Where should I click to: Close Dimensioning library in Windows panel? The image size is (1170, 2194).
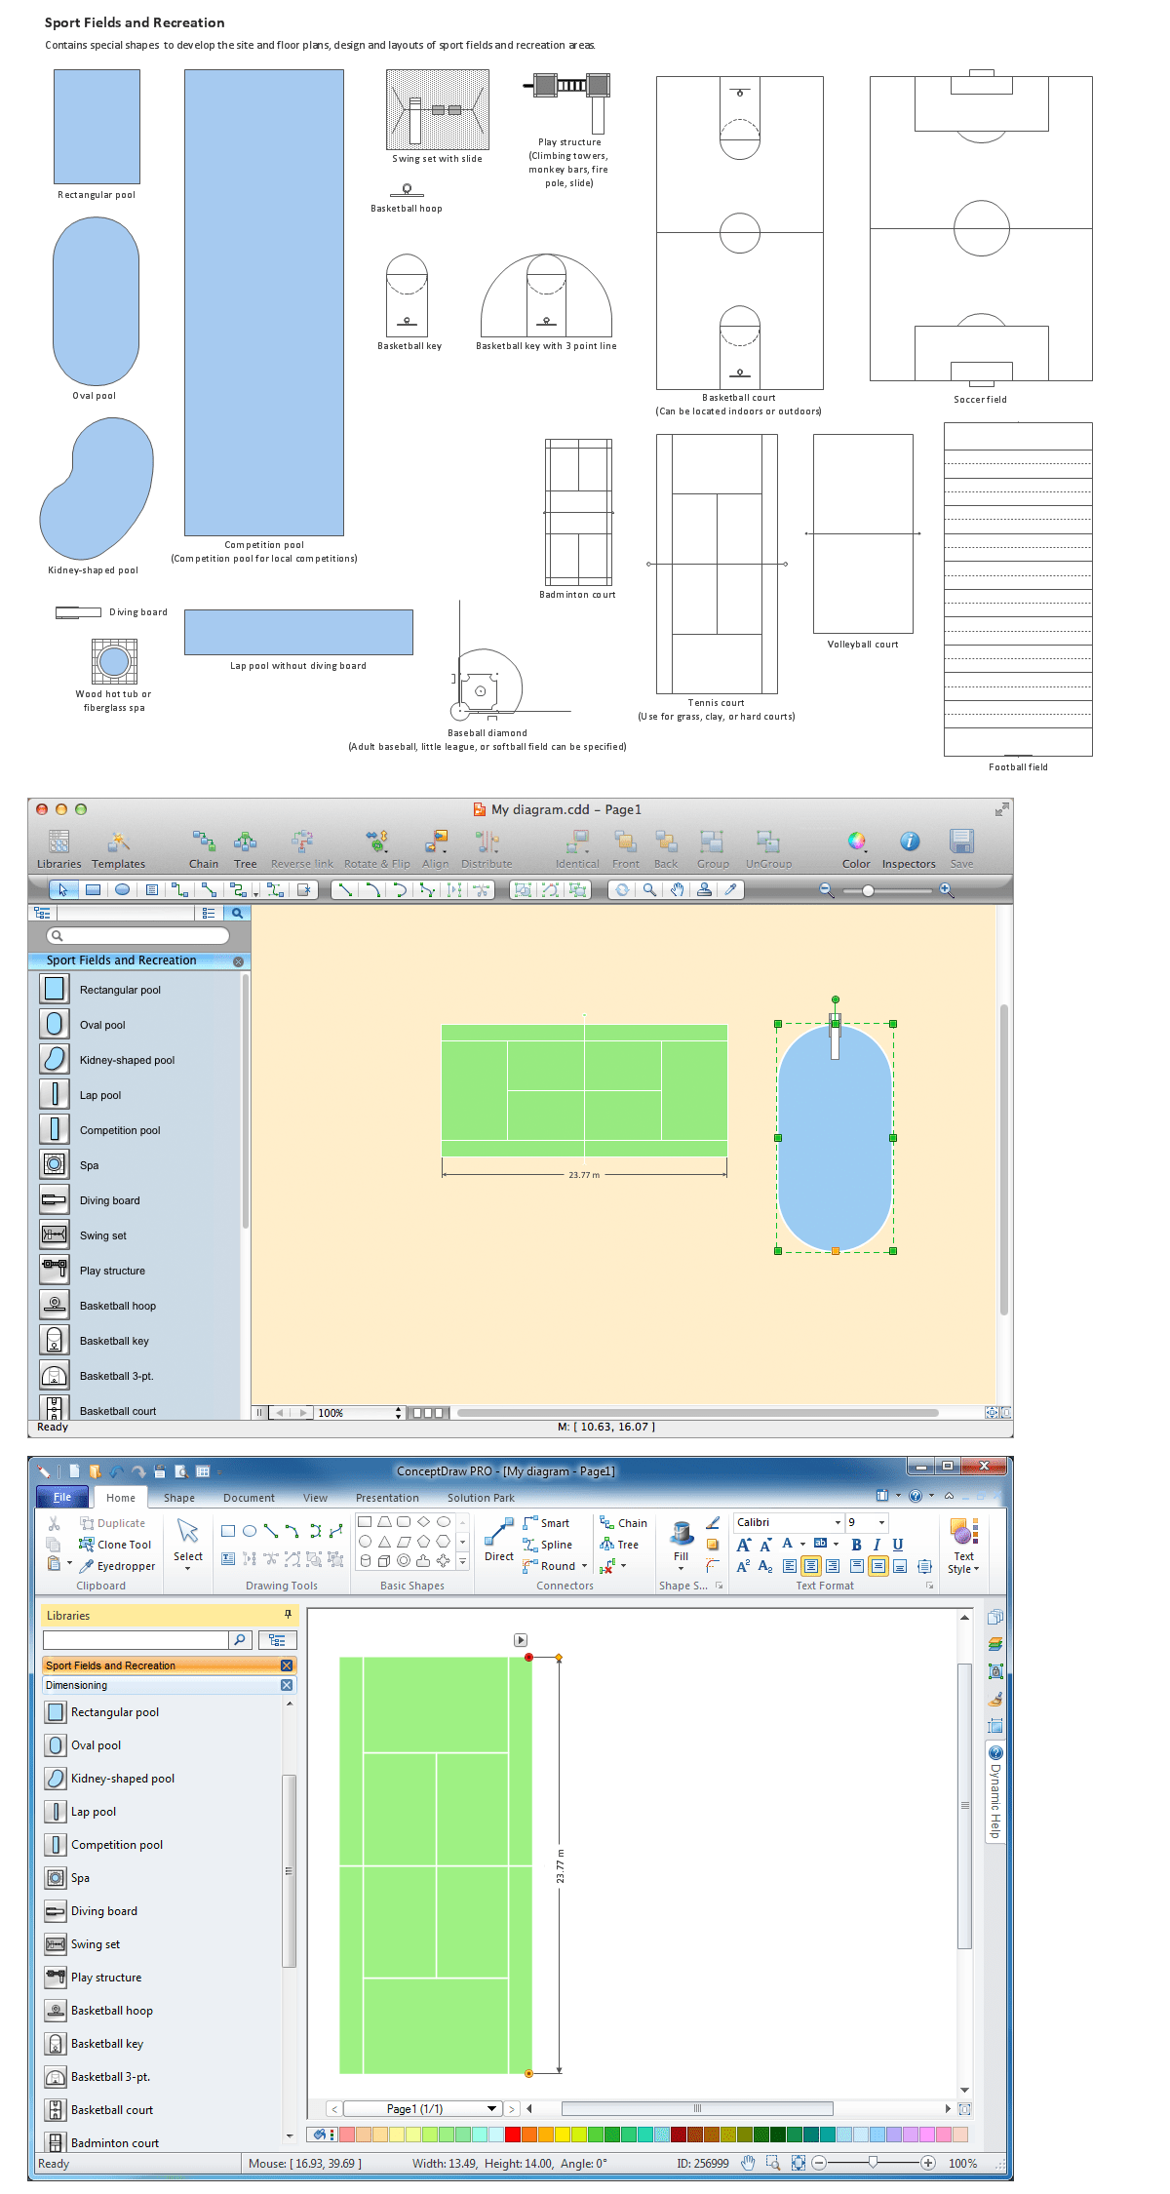tap(287, 1685)
